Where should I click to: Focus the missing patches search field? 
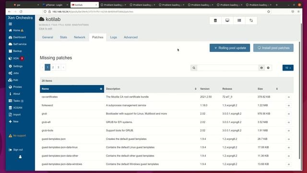tap(228, 68)
